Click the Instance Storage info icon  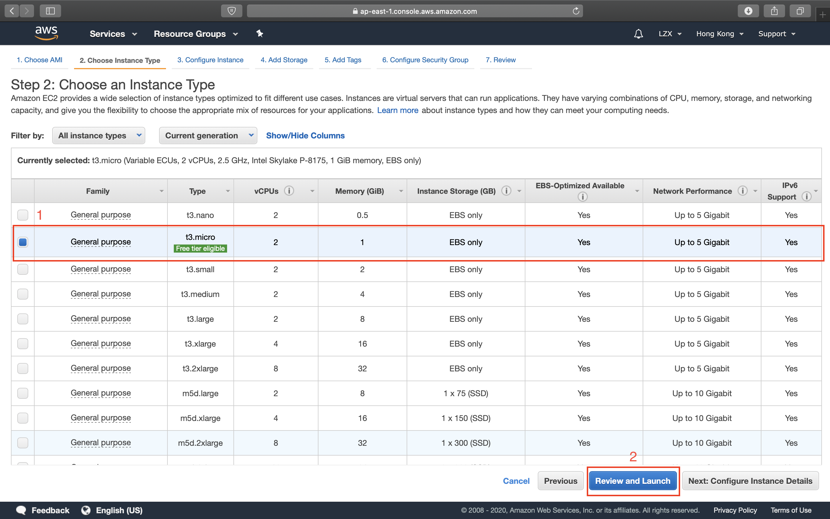[506, 191]
